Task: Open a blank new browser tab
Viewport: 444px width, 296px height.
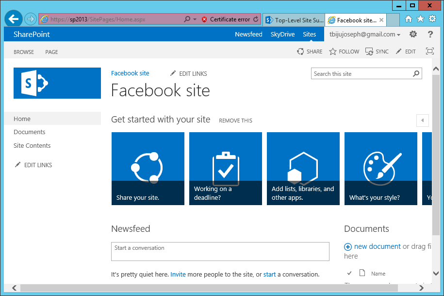Action: pos(393,20)
